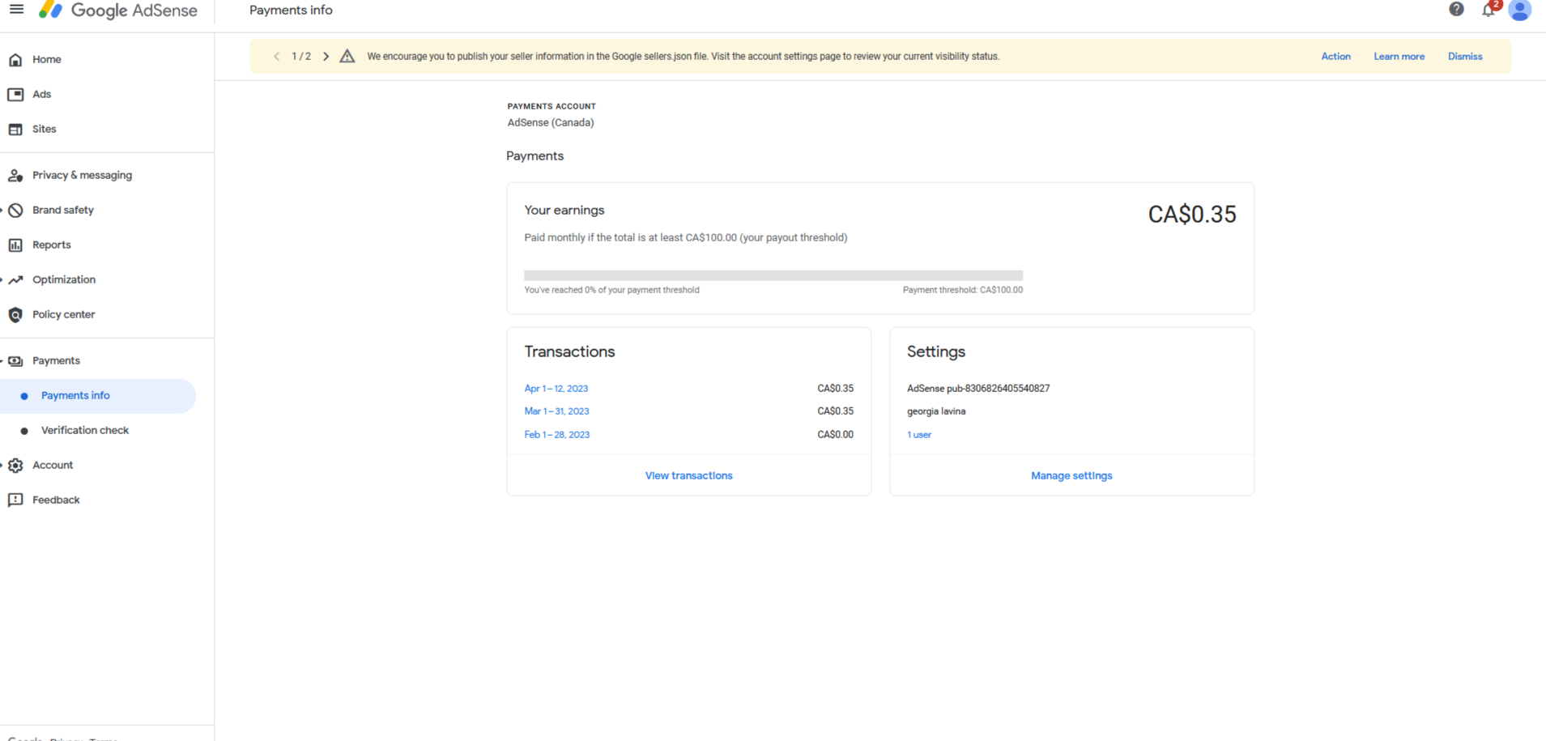Click the Settings card heading
The image size is (1546, 741).
[936, 352]
